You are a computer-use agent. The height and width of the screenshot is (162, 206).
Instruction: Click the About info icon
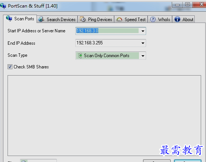click(x=177, y=20)
